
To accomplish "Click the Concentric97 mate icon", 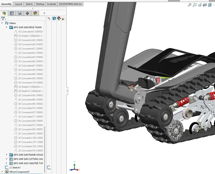I will (16, 112).
